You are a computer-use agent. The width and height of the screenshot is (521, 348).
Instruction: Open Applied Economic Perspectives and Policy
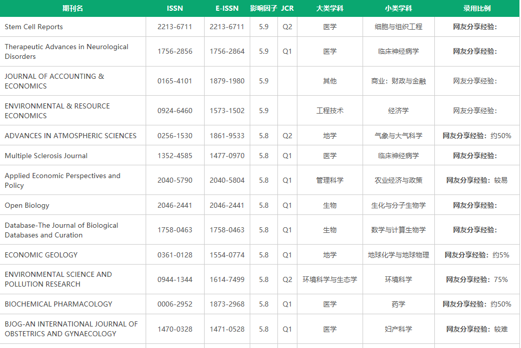(63, 180)
